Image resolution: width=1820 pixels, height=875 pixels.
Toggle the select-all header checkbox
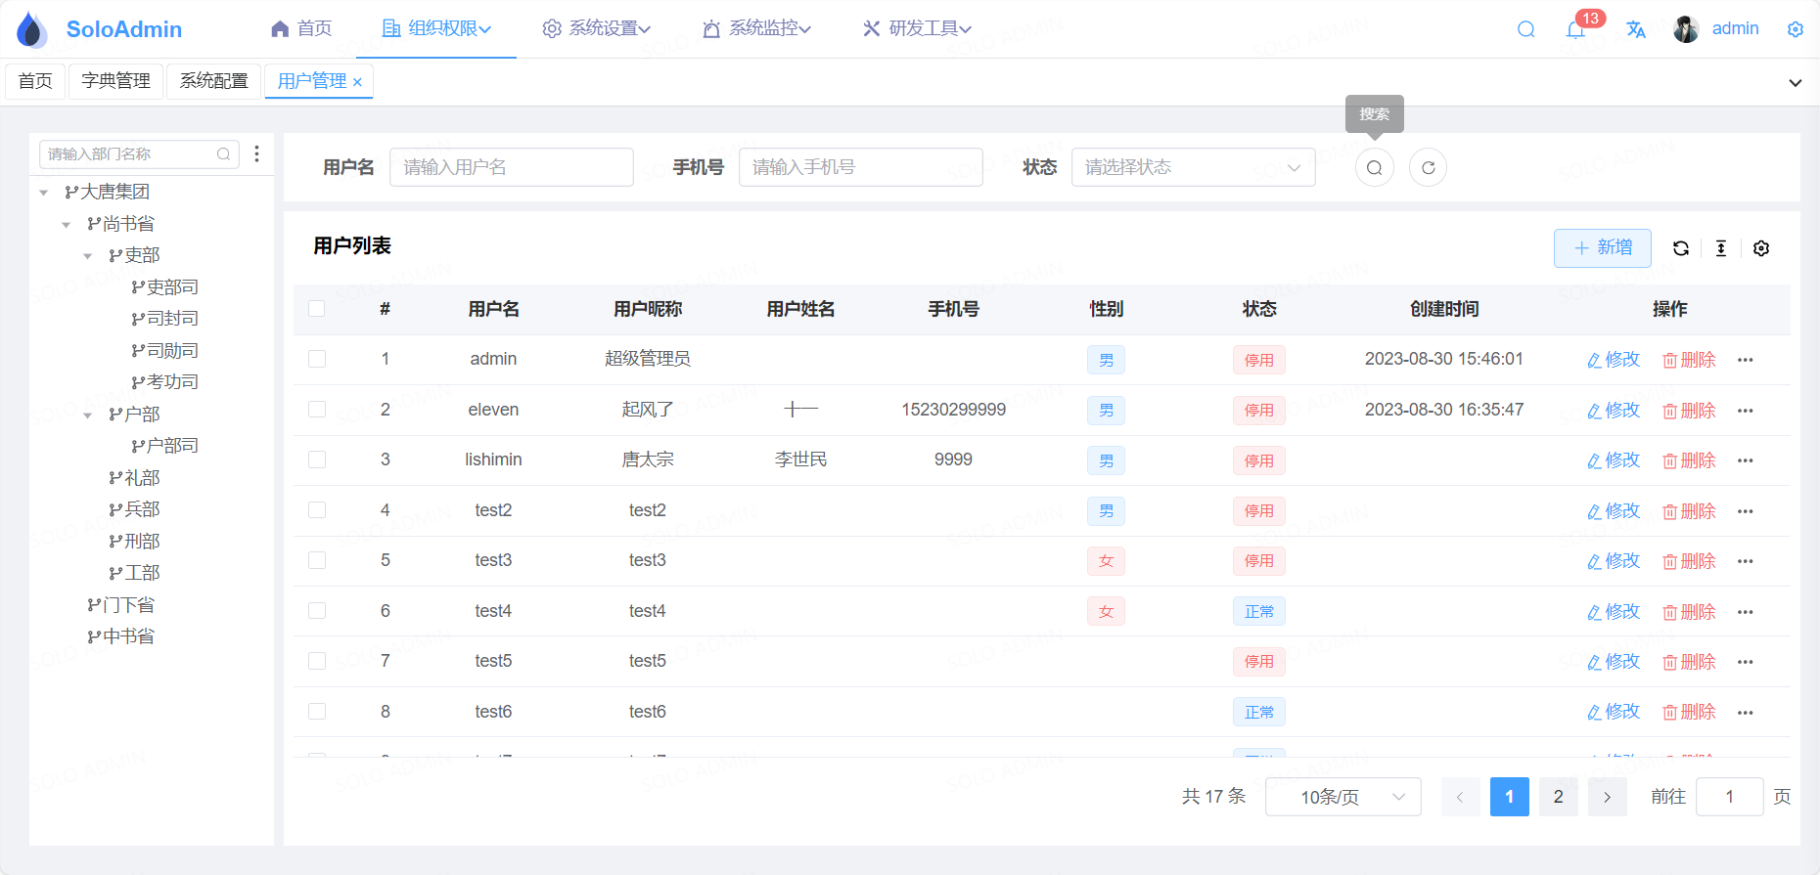pyautogui.click(x=317, y=309)
